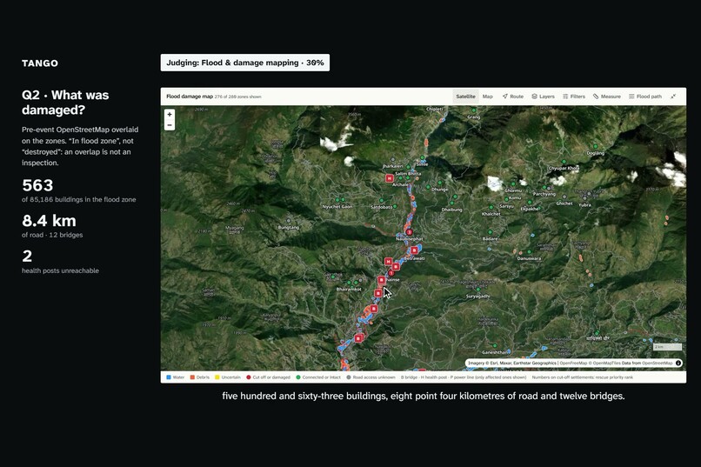The height and width of the screenshot is (467, 701).
Task: Click the Nyuchet Gaon place label
Action: (337, 206)
